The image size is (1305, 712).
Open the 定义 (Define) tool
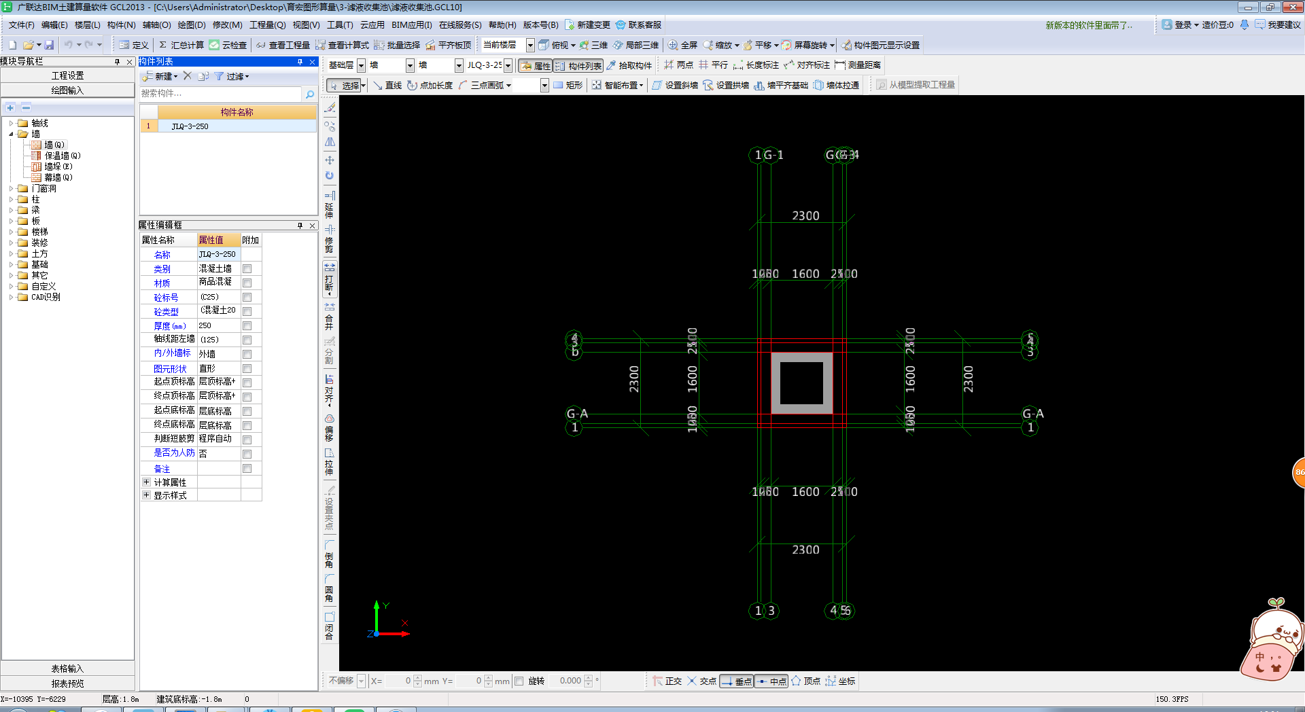[x=133, y=45]
